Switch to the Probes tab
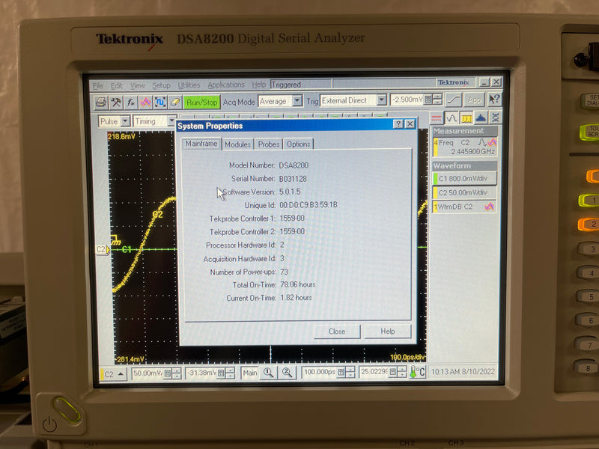This screenshot has width=599, height=449. [x=269, y=144]
